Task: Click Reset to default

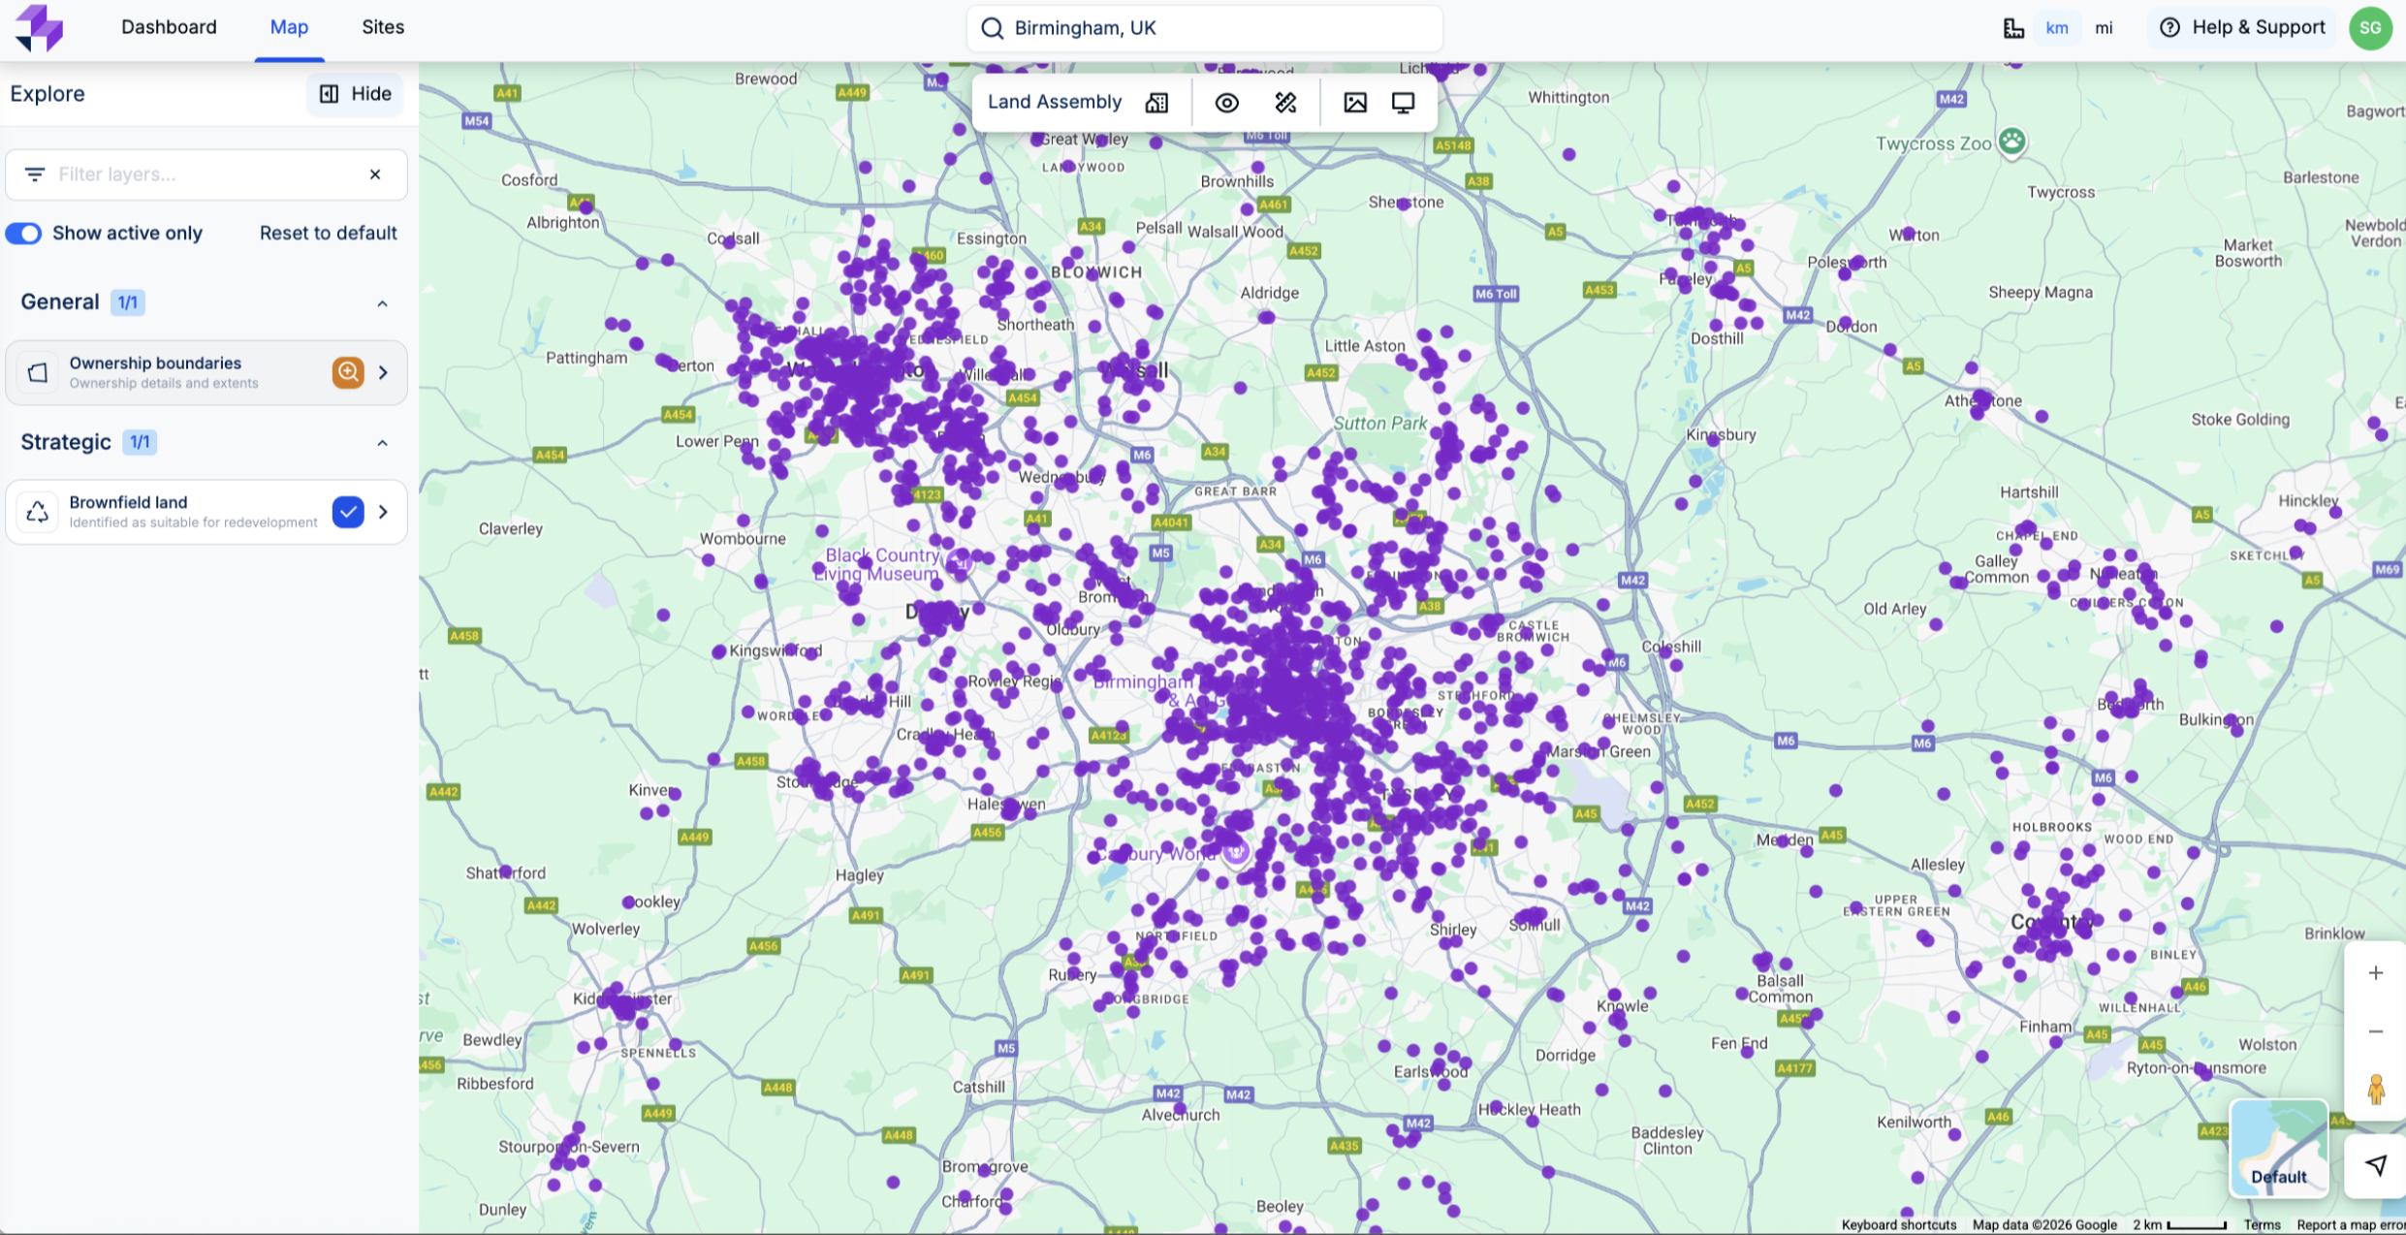Action: point(328,234)
